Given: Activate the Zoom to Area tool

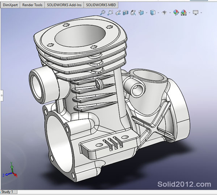Looking at the screenshot, I should [110, 13].
